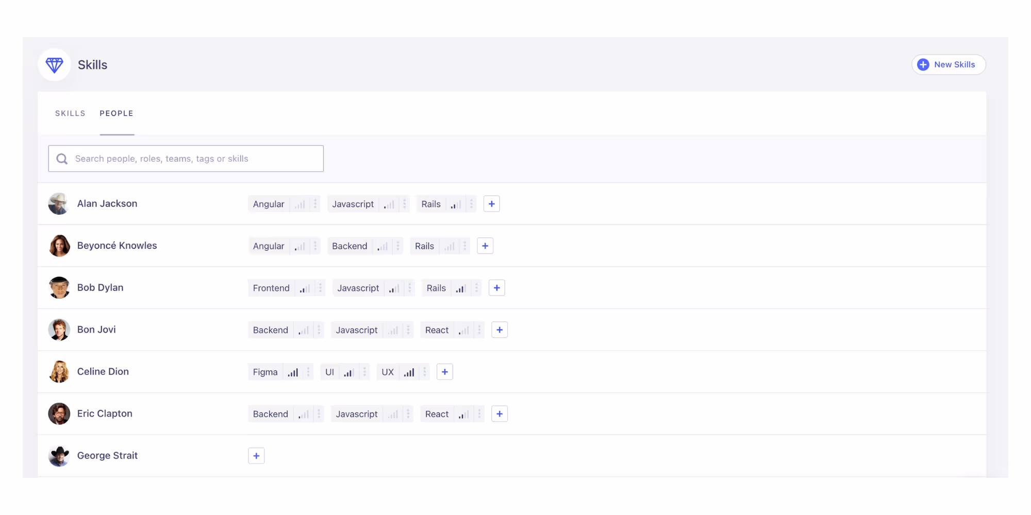Image resolution: width=1031 pixels, height=515 pixels.
Task: Open options menu on Beyoncé's Angular skill
Action: click(315, 246)
